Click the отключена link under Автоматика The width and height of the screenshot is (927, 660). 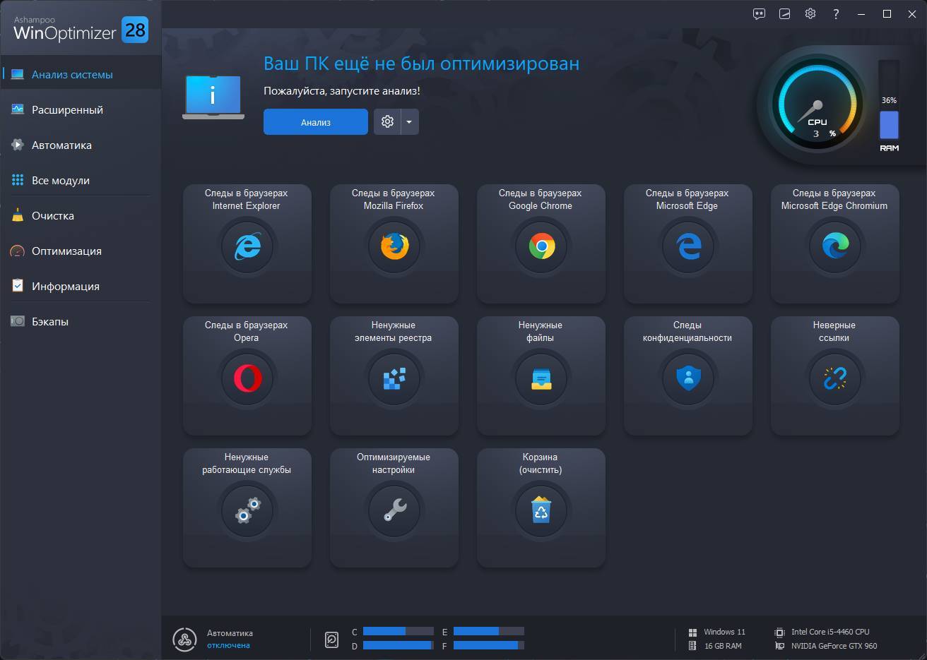click(228, 645)
